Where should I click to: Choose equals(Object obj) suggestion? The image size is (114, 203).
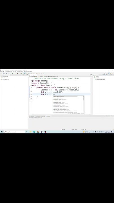(x=68, y=109)
